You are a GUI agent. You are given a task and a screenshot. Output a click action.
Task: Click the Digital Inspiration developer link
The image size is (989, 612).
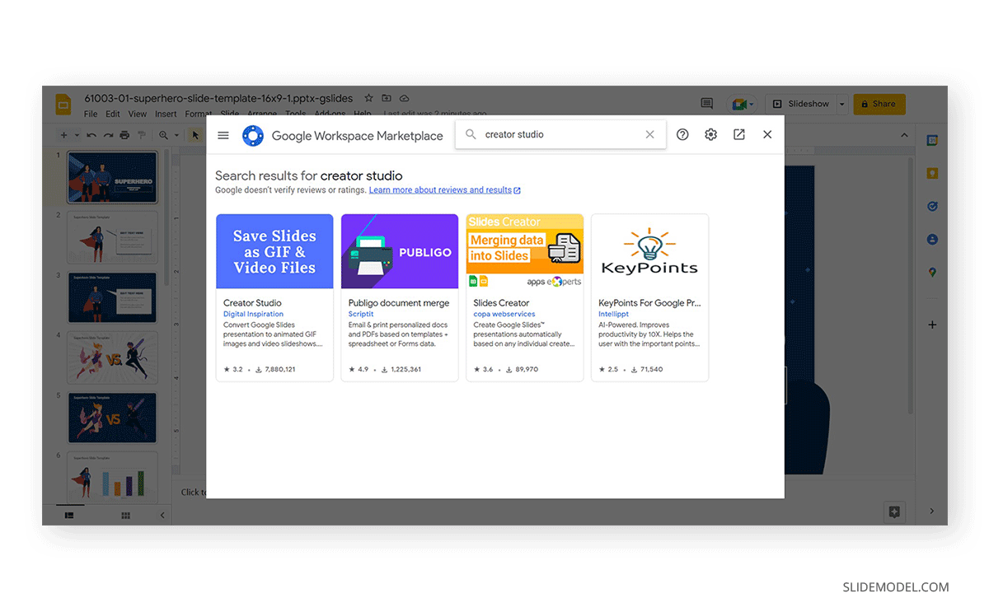point(253,314)
